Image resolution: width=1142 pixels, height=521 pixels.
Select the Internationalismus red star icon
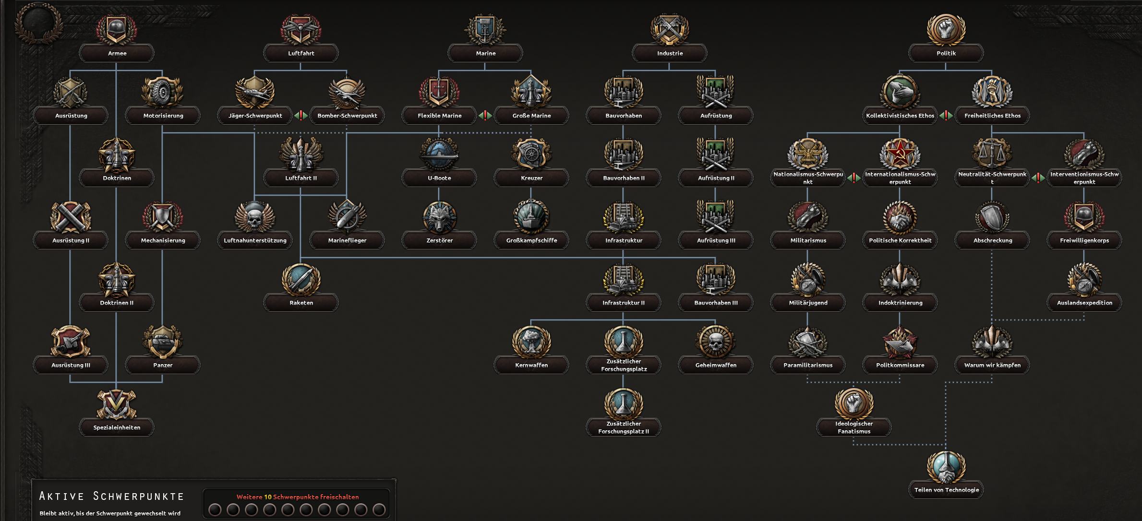click(x=900, y=154)
